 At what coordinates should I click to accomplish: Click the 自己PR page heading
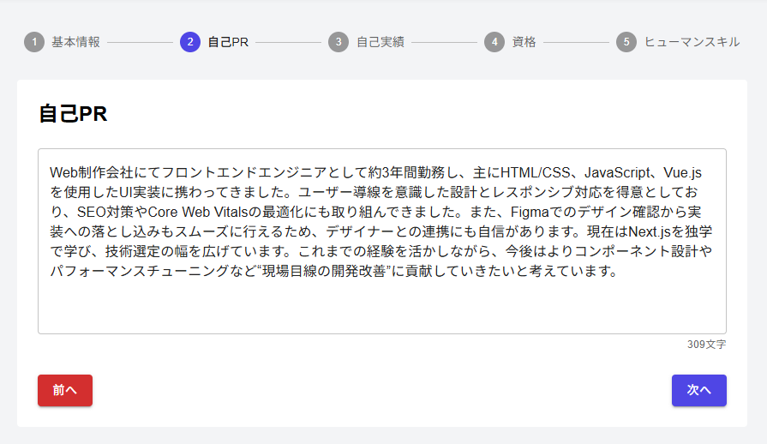73,114
